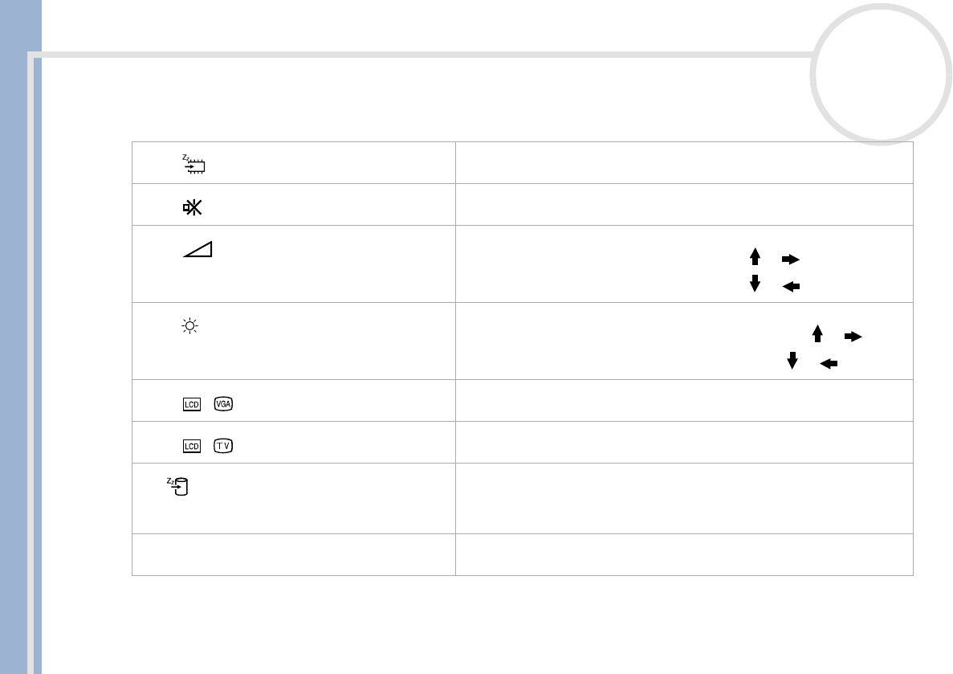Click the standby sleep-to-memory icon

click(x=193, y=164)
